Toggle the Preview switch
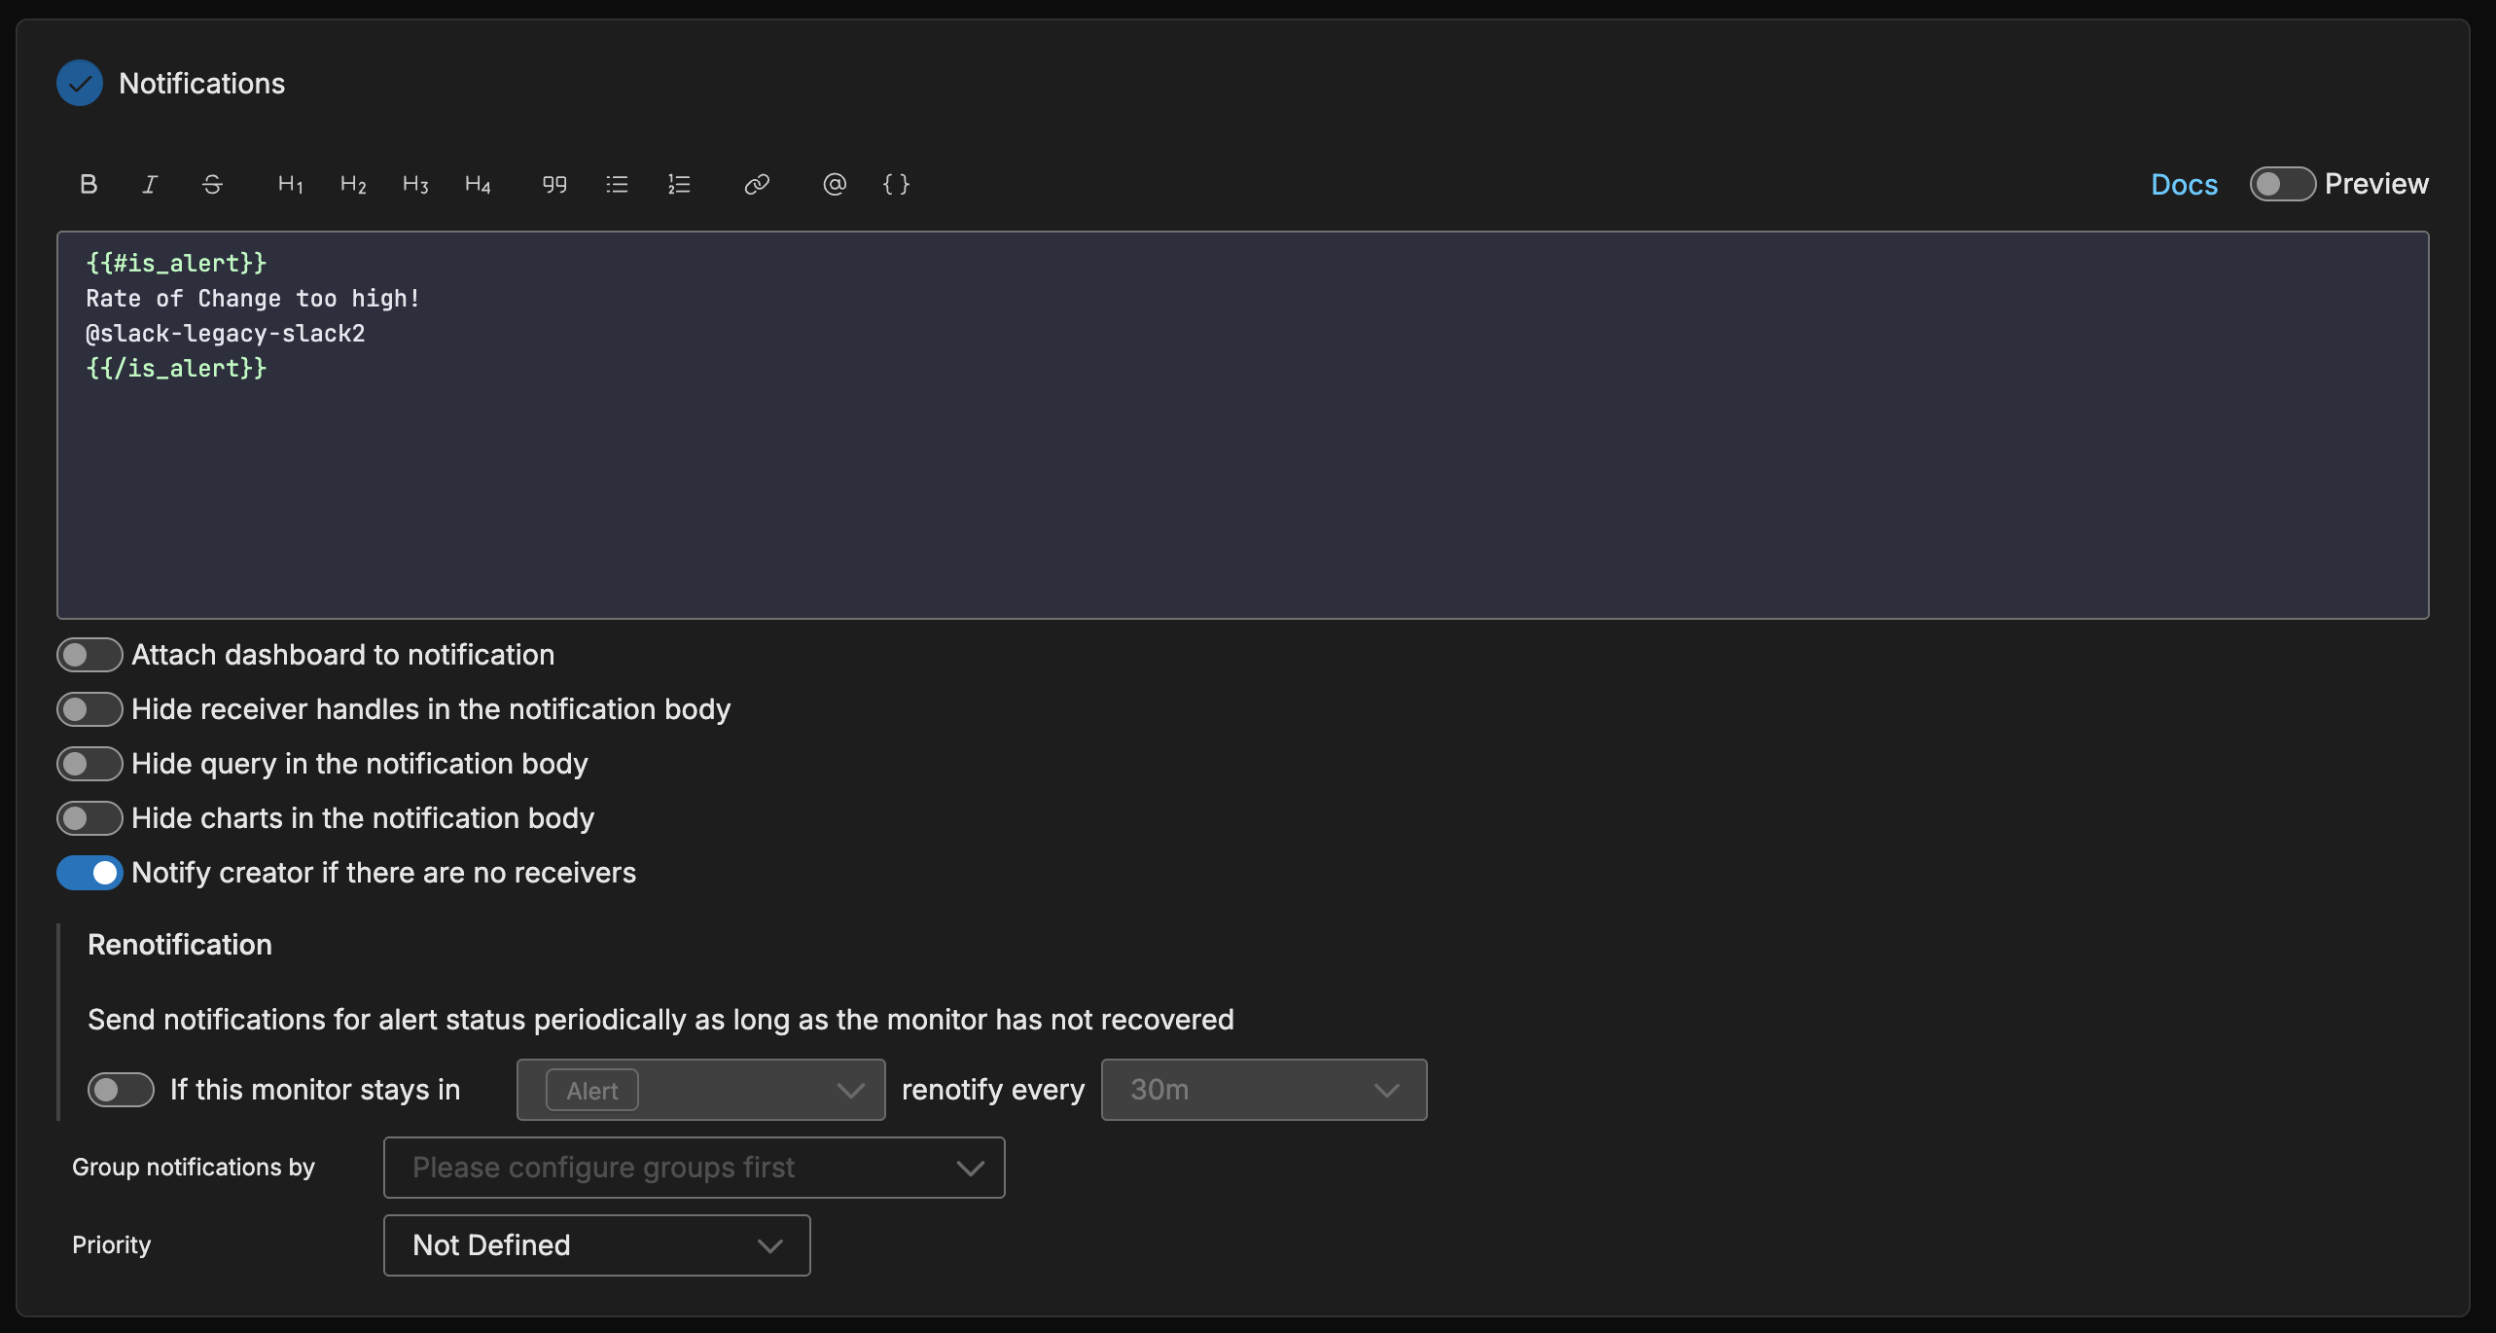The height and width of the screenshot is (1333, 2496). (2281, 184)
